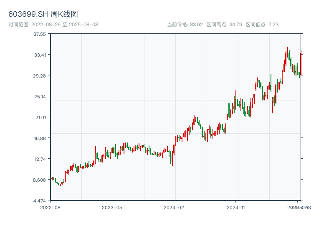Click the x-axis label 2023-05

pyautogui.click(x=112, y=207)
